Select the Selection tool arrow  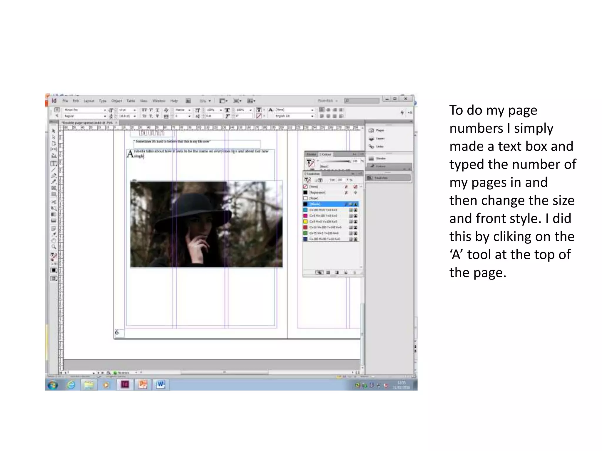[x=53, y=131]
